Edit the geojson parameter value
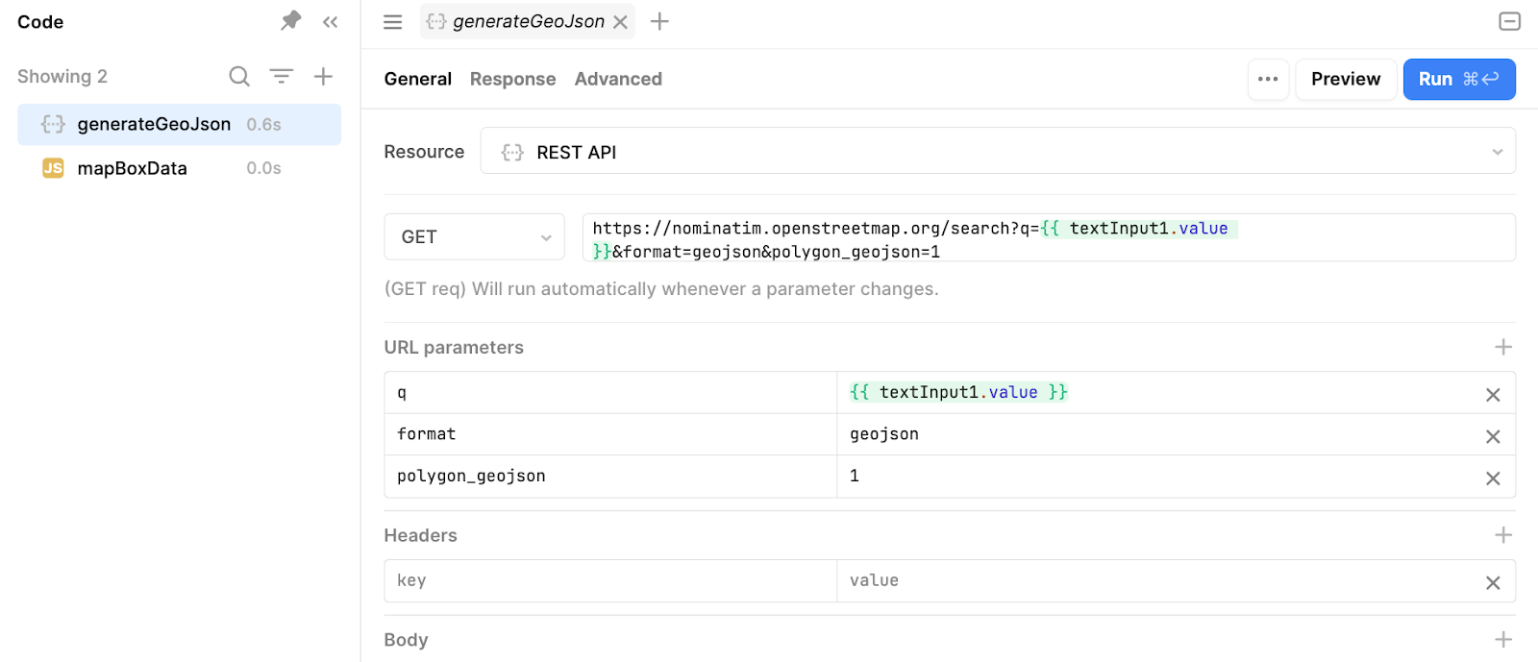 pos(1158,434)
